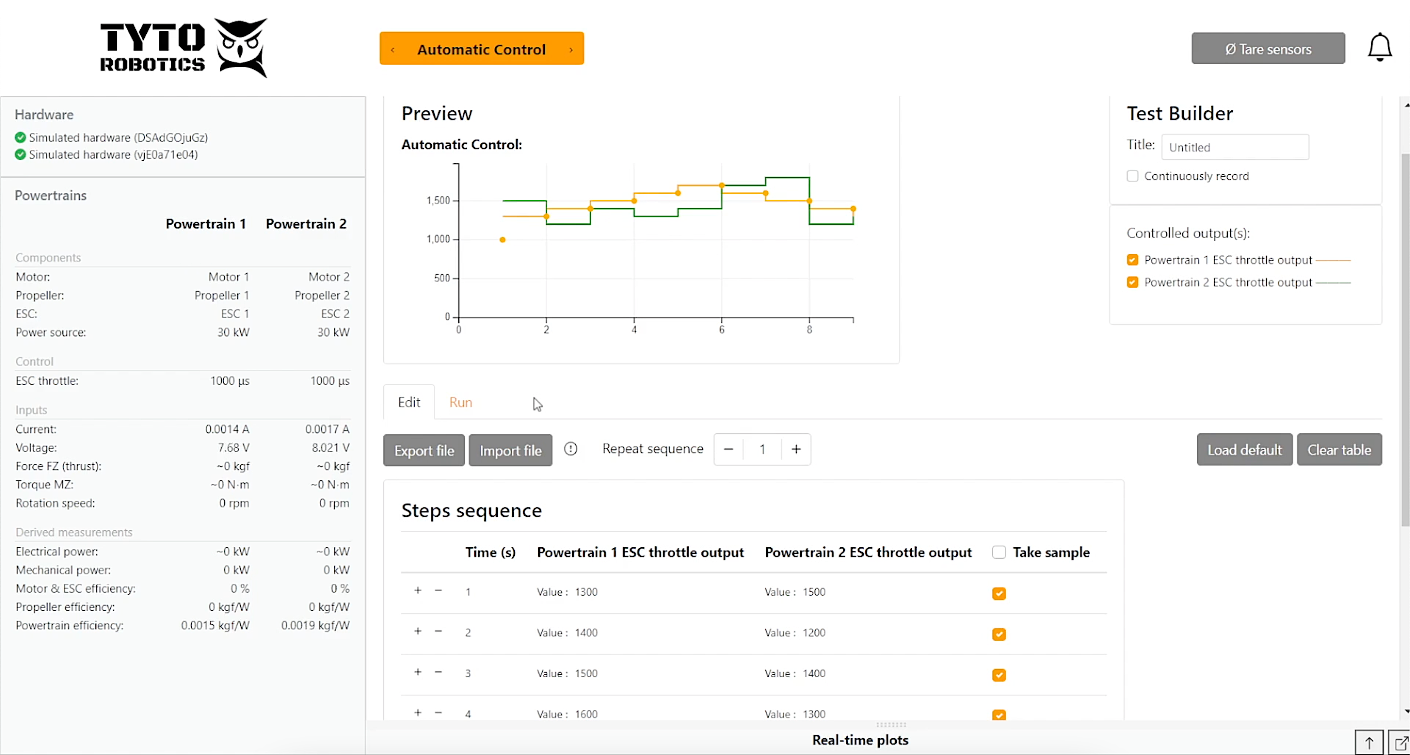Switch to the Run tab
1410x755 pixels.
point(460,402)
